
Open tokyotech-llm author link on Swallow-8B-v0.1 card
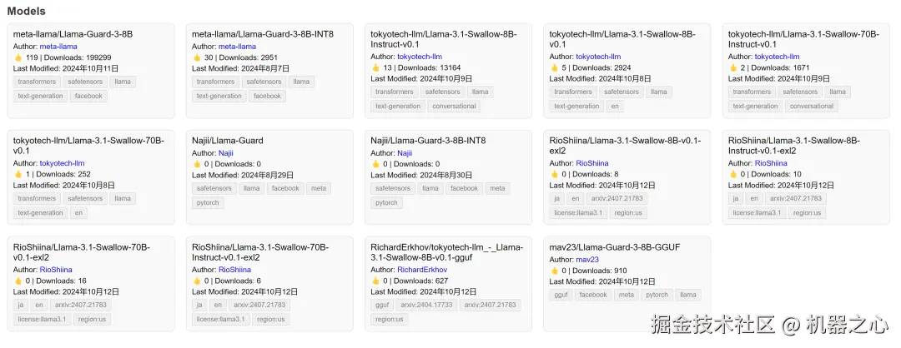598,57
